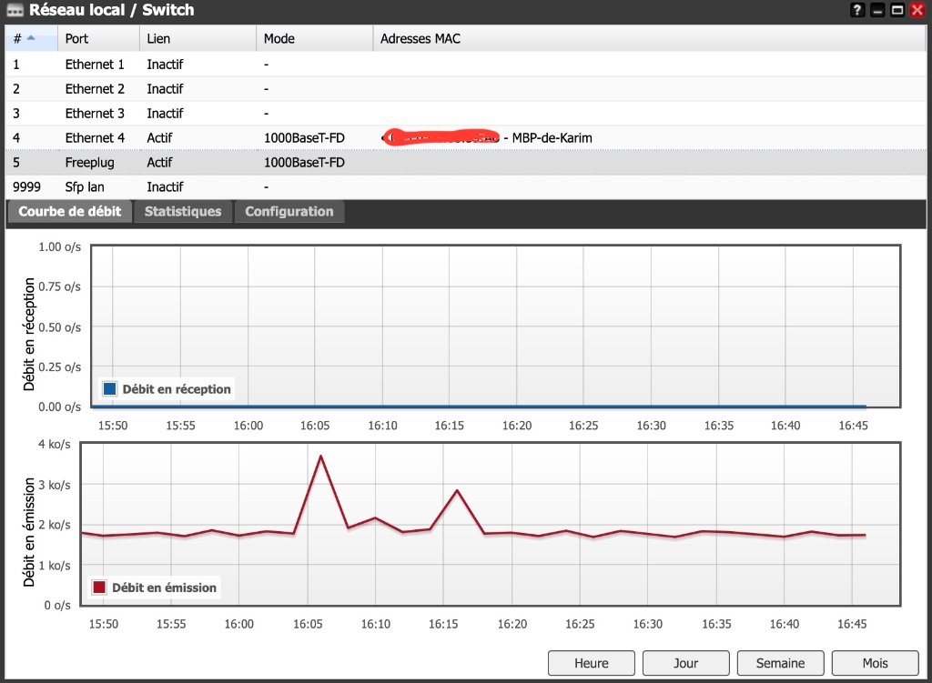
Task: Switch graph range to Jour
Action: click(x=685, y=663)
